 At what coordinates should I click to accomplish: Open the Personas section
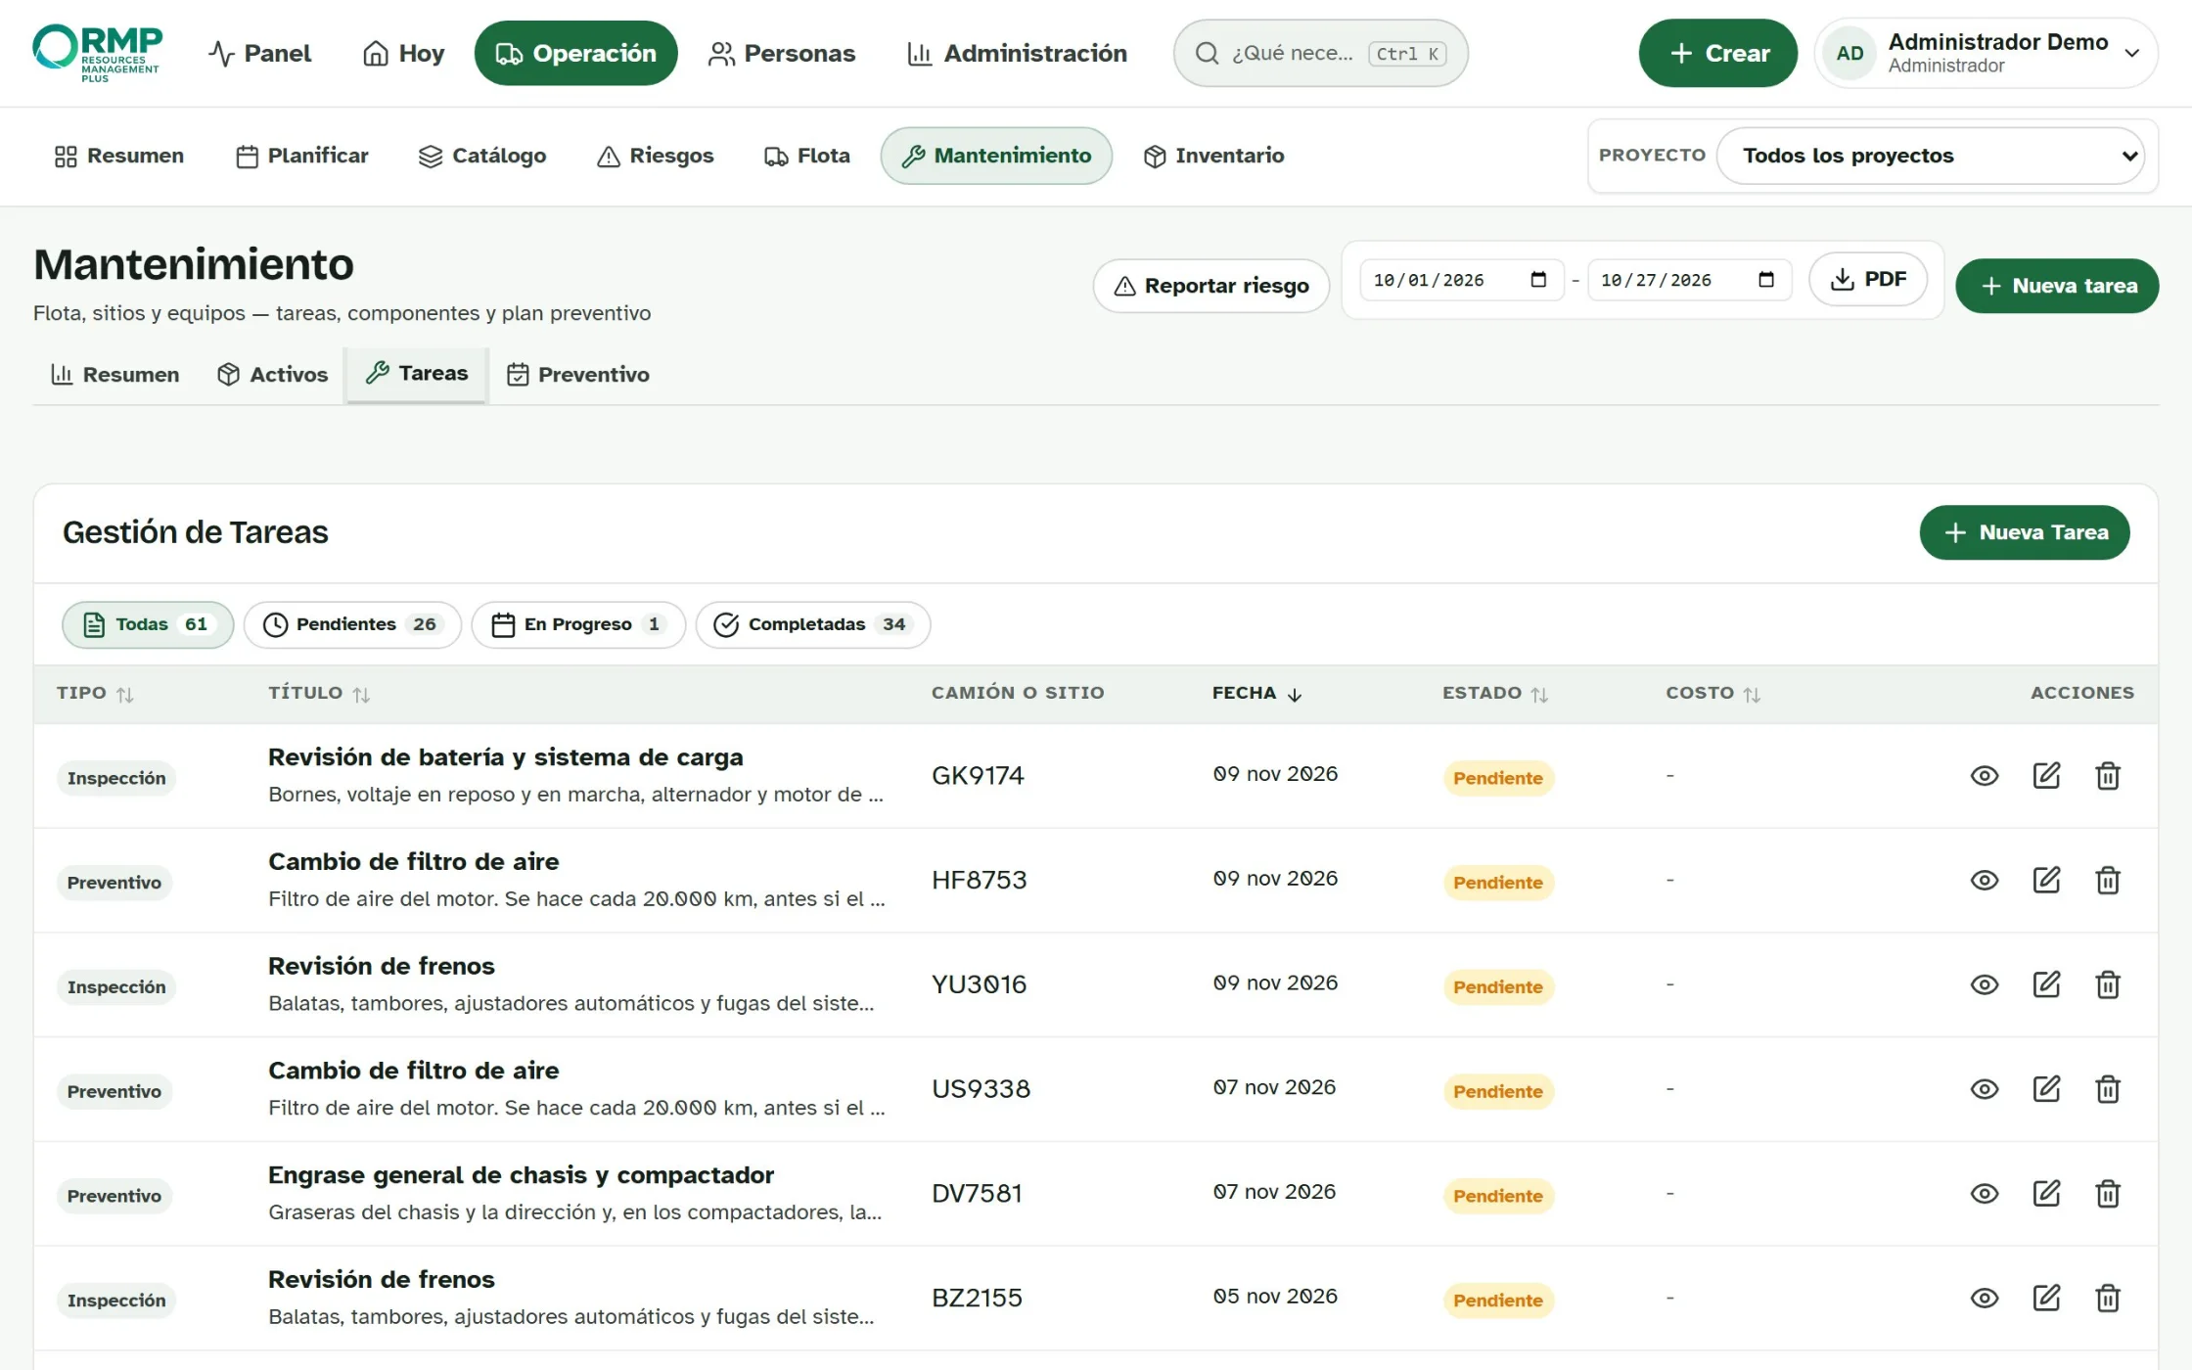(x=782, y=53)
